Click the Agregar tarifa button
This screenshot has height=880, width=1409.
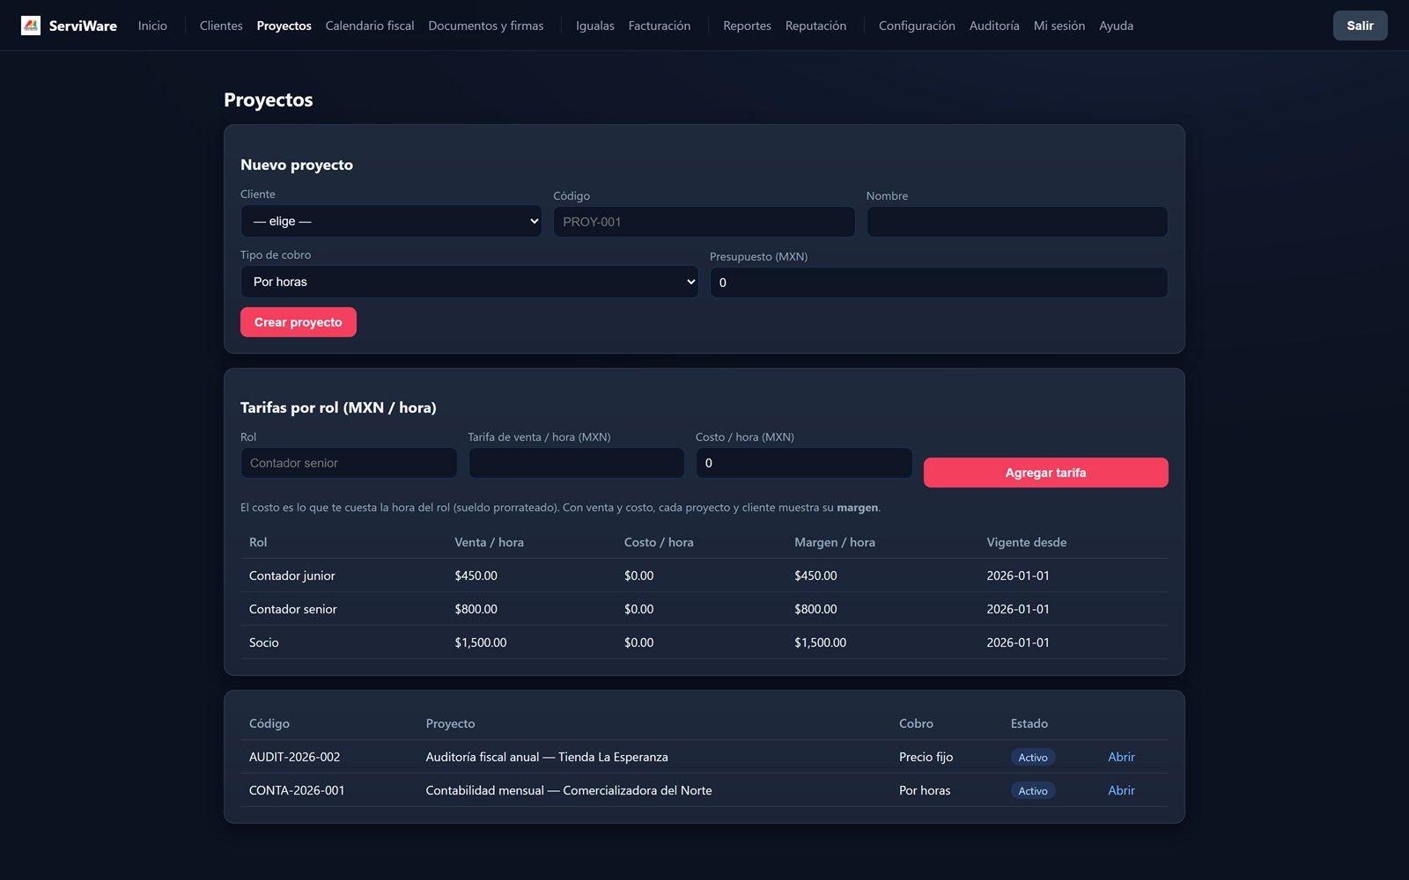tap(1046, 473)
